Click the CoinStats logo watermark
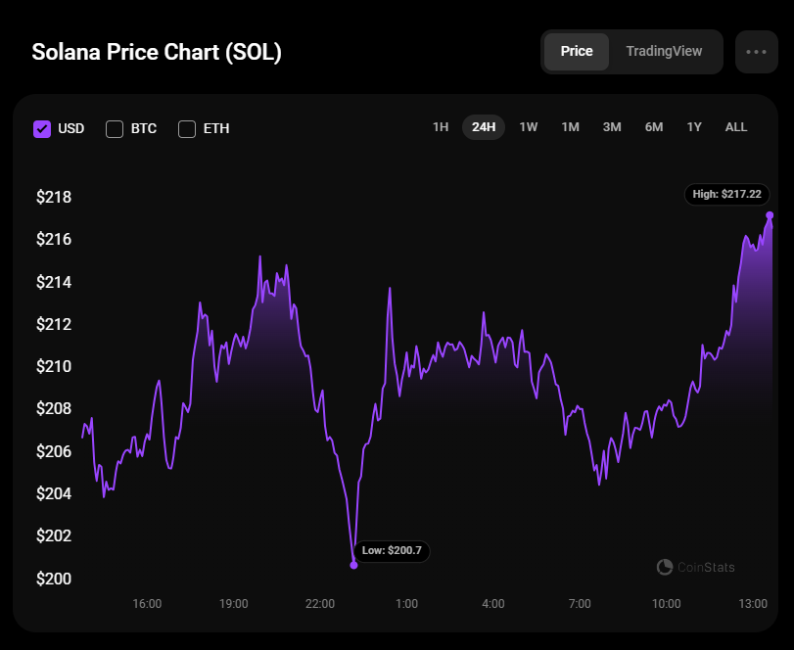The image size is (794, 650). [x=695, y=567]
